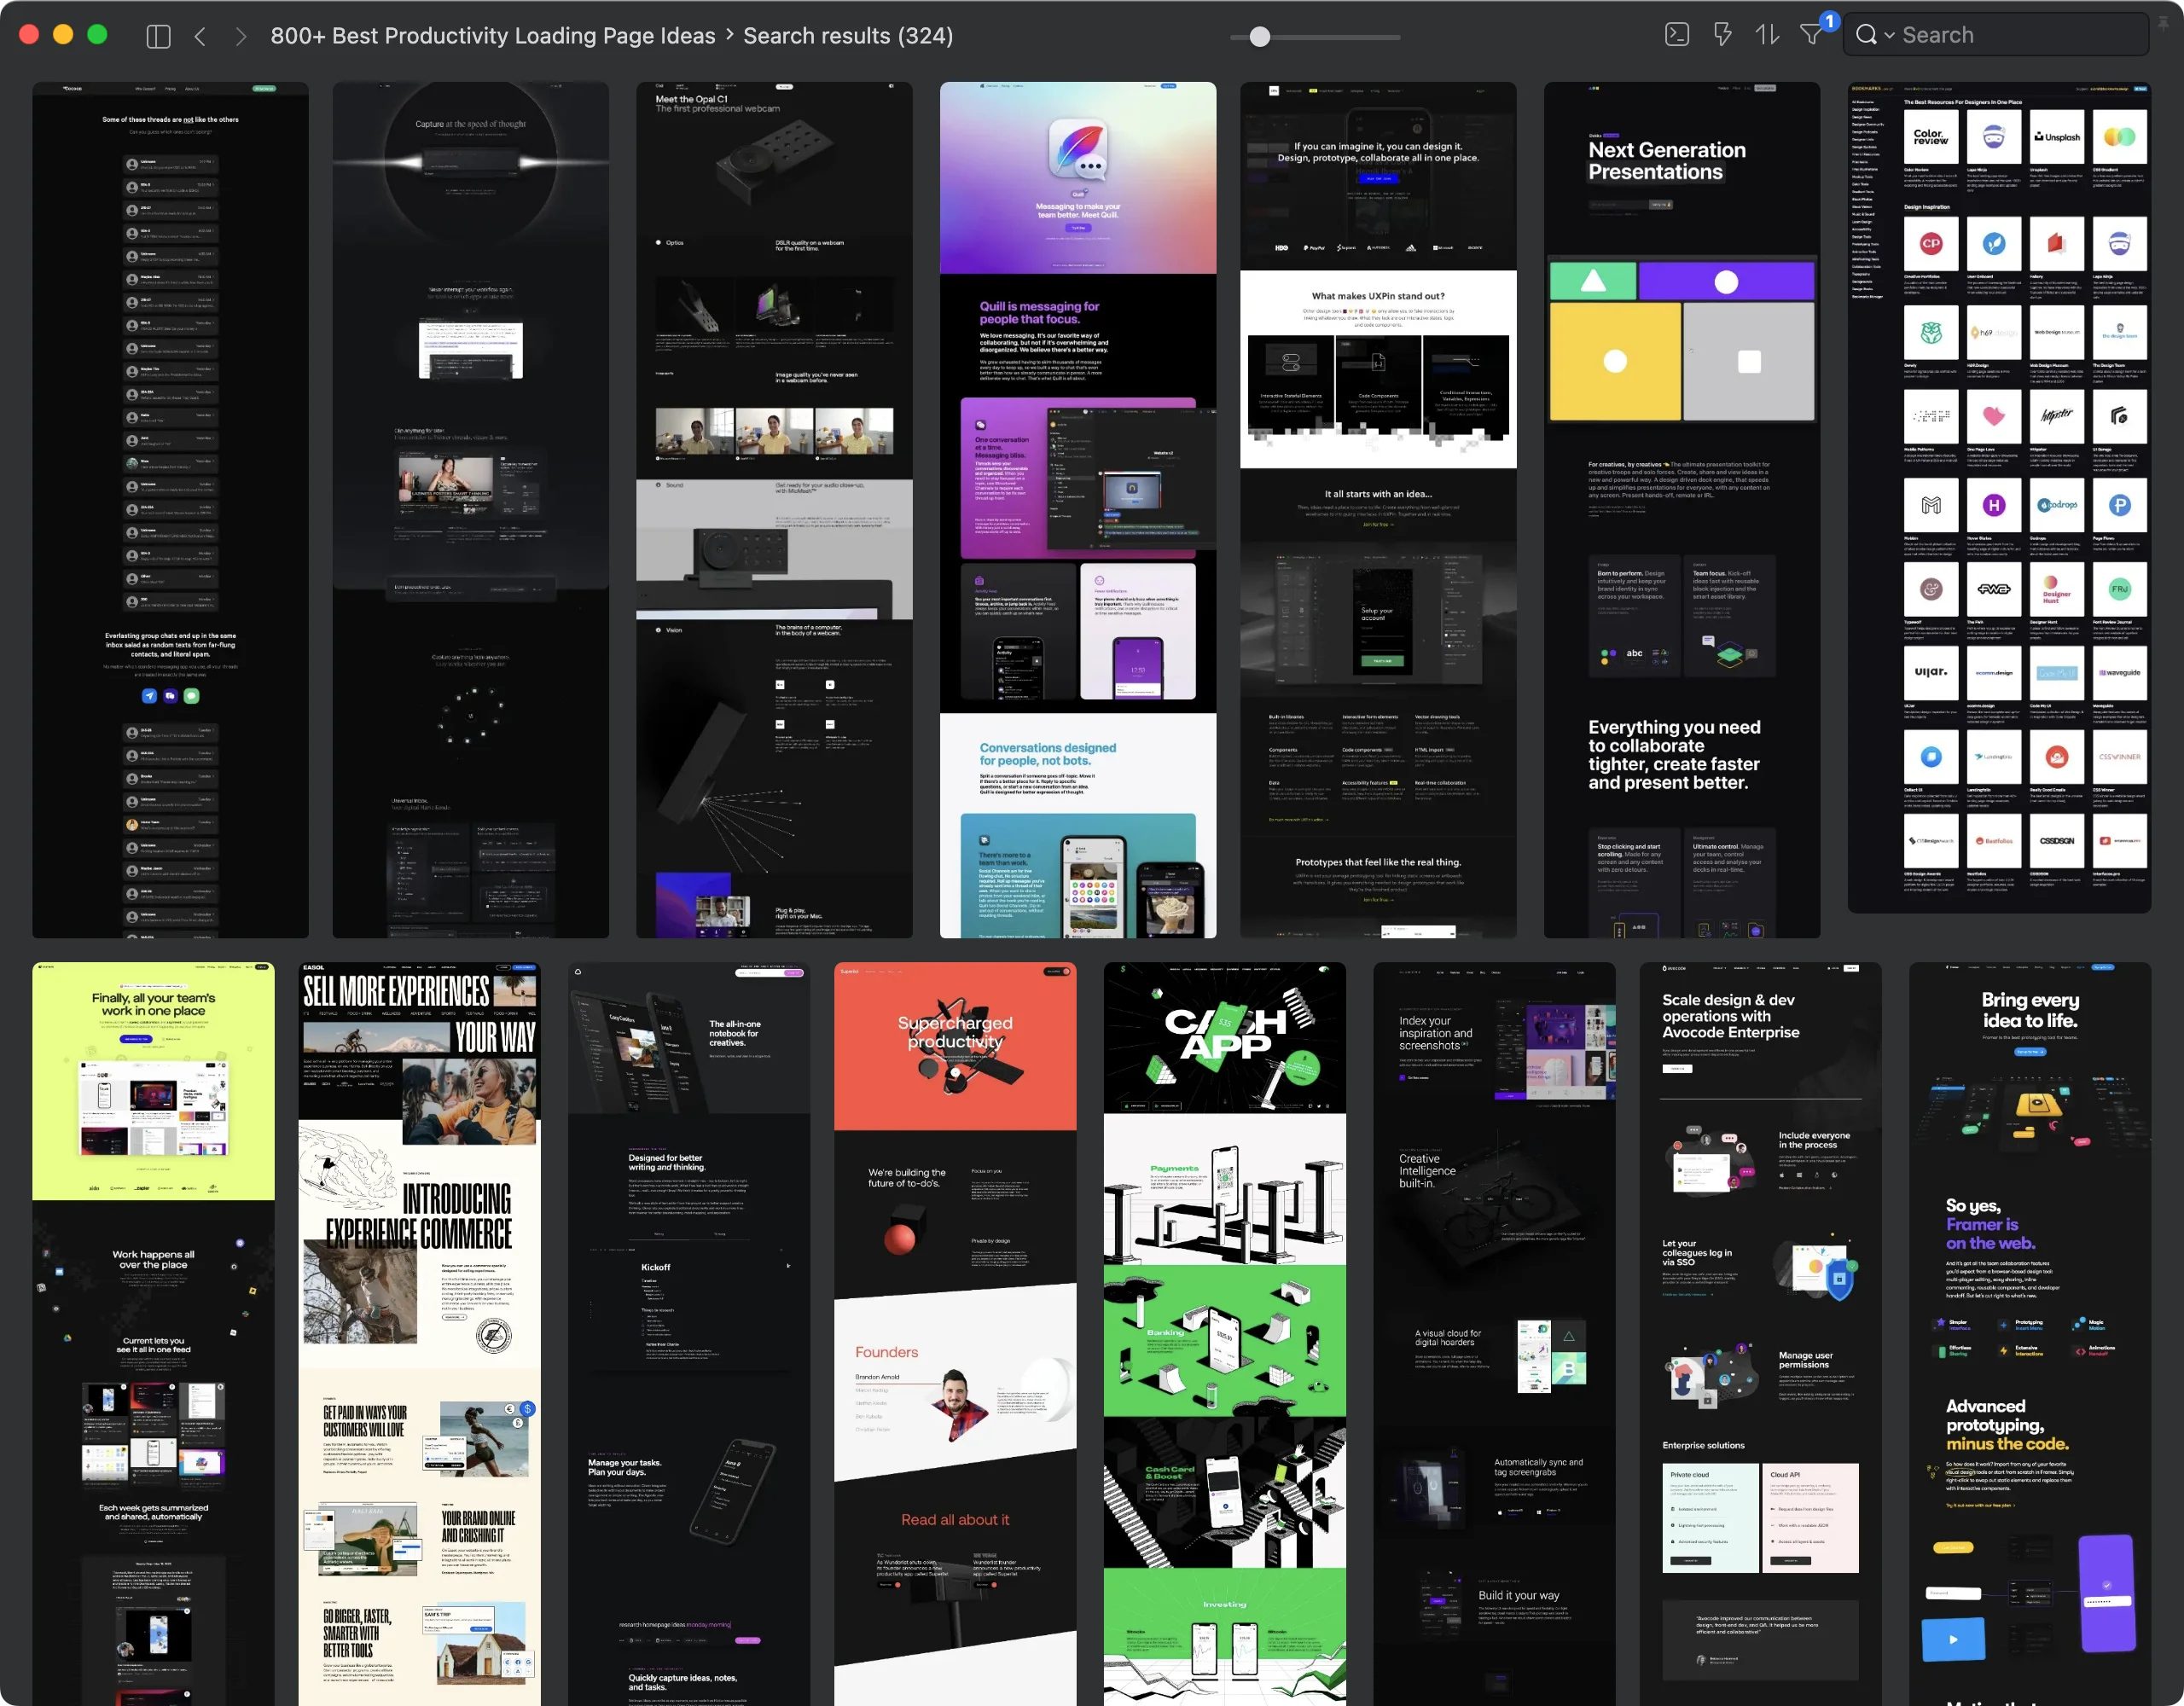Click the magnifier icon in search box

coord(1866,35)
